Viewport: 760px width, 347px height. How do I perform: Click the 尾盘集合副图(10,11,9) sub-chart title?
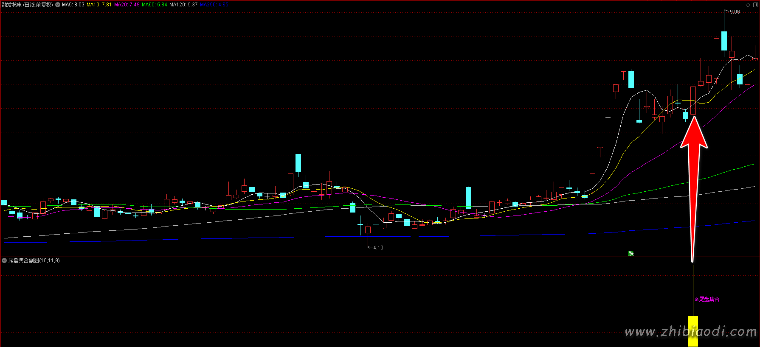[34, 260]
